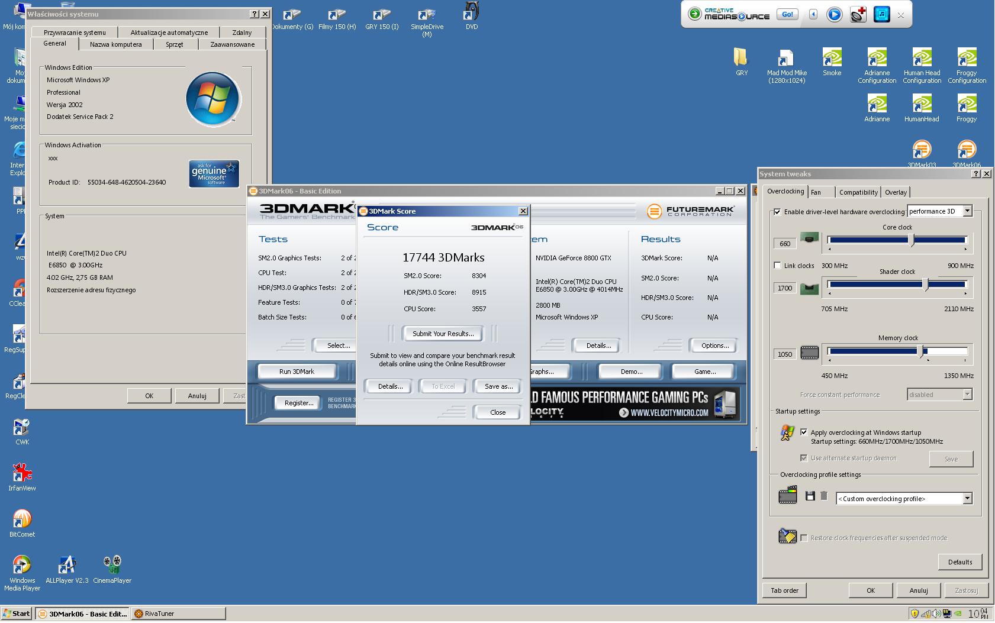The image size is (995, 623).
Task: Switch to the Fan tab in System tweaks
Action: (x=820, y=192)
